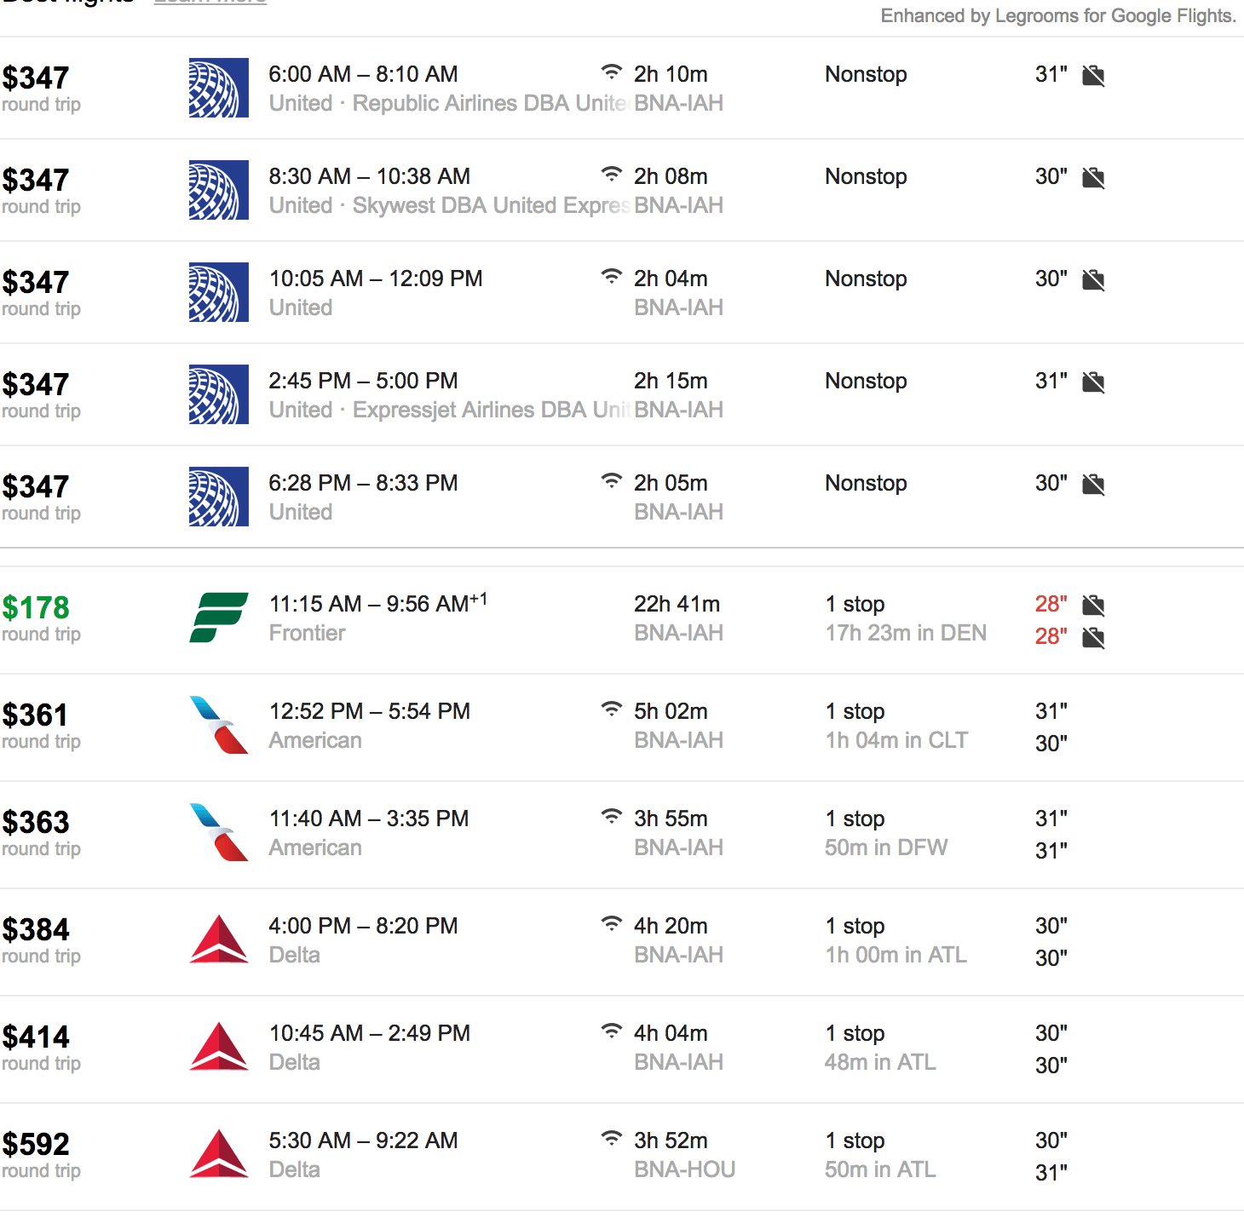1244x1218 pixels.
Task: Click United logo on 2:45 PM flight
Action: (219, 394)
